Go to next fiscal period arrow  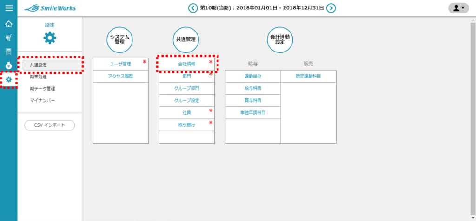pos(331,8)
